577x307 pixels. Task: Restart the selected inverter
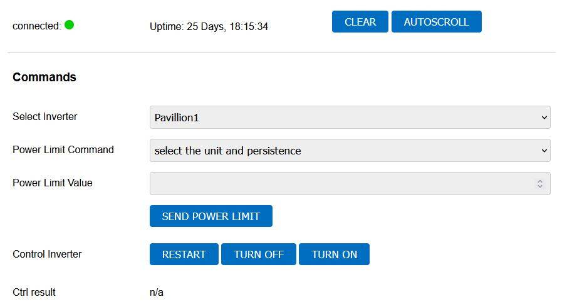click(x=184, y=254)
